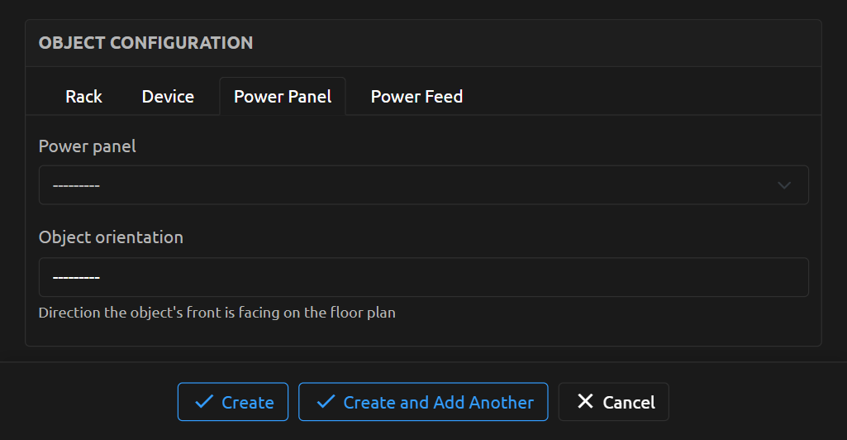Click the X icon on Cancel button

pyautogui.click(x=585, y=402)
